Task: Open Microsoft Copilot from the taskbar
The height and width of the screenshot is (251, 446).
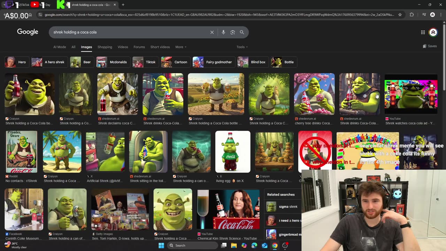Action: 244,245
